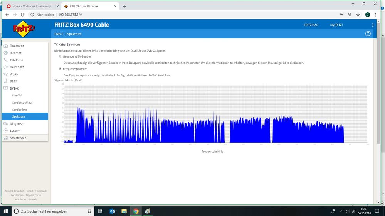Click the Telefonie phone icon
The height and width of the screenshot is (216, 385).
coord(6,60)
